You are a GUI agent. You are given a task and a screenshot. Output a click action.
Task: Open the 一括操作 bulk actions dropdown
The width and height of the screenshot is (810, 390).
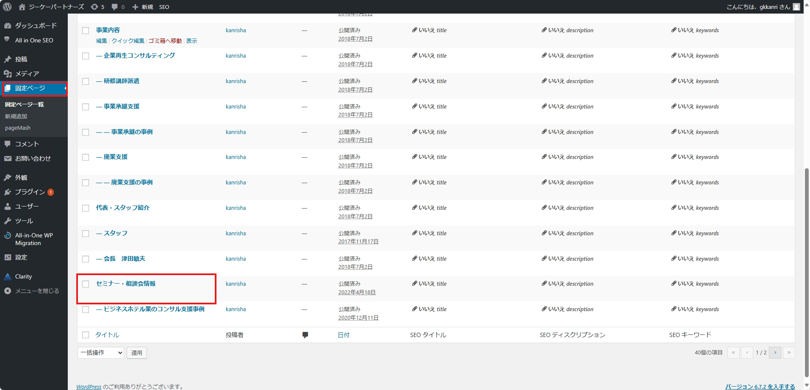pyautogui.click(x=101, y=353)
